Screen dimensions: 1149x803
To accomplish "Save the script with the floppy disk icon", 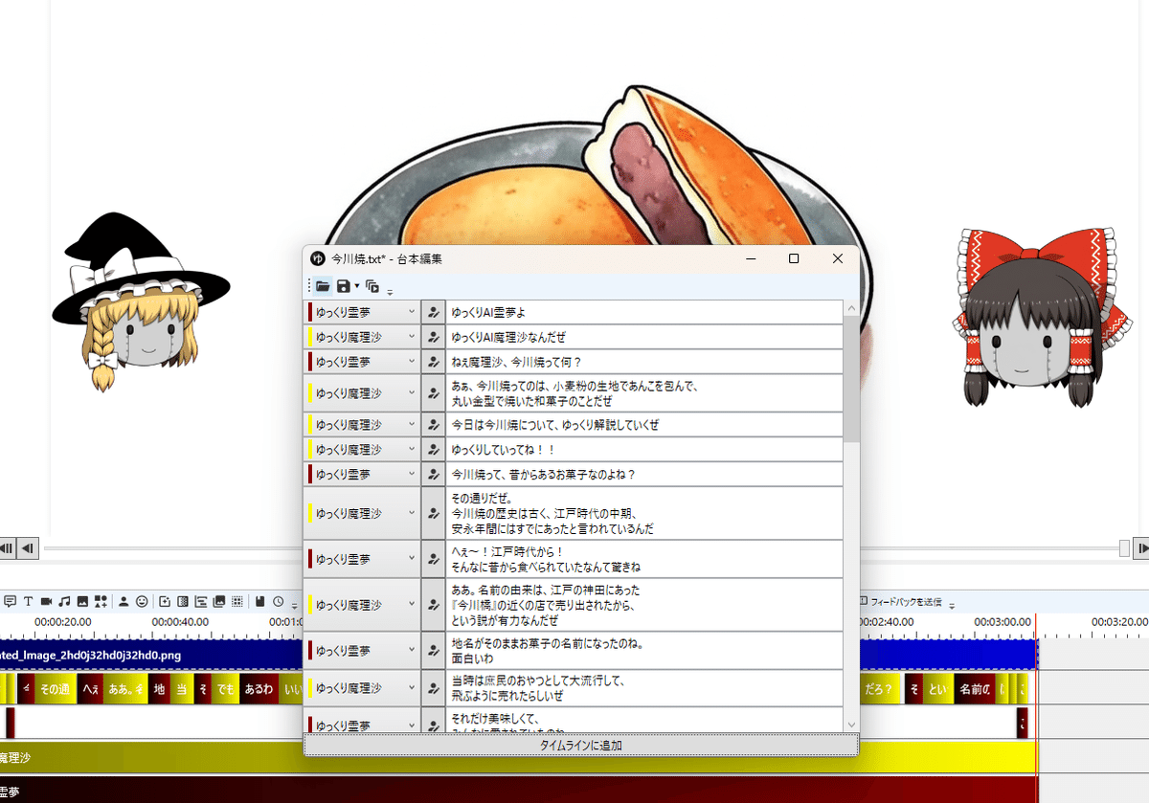I will (x=343, y=285).
